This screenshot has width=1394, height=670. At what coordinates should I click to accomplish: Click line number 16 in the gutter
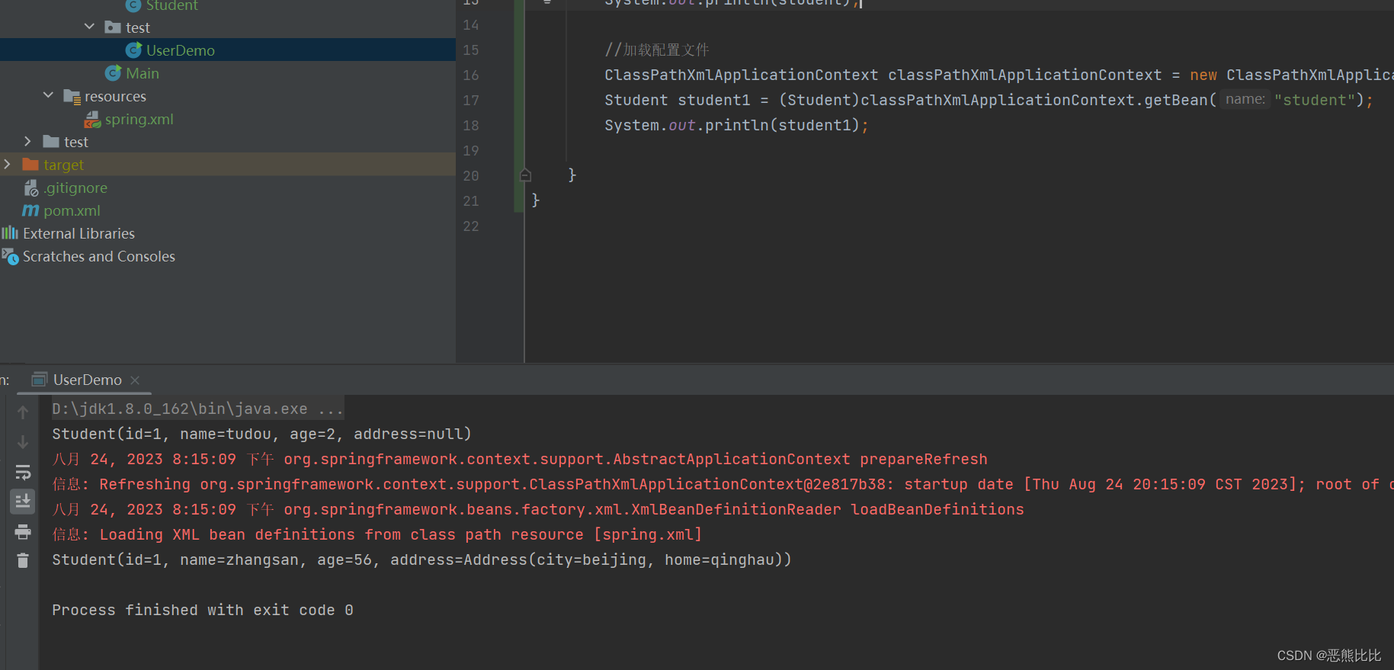pyautogui.click(x=471, y=75)
